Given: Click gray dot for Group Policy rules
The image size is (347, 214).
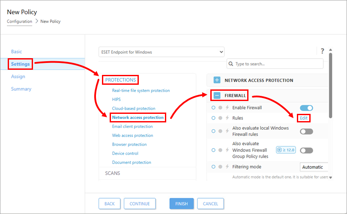Looking at the screenshot, I should pos(220,150).
